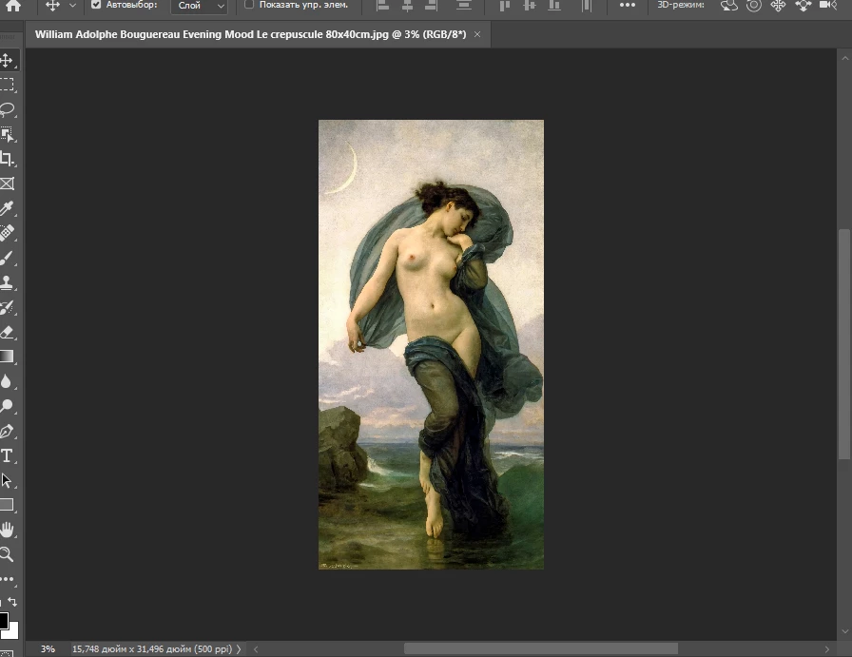Click the horizontal scrollbar thumb
852x657 pixels.
[541, 648]
